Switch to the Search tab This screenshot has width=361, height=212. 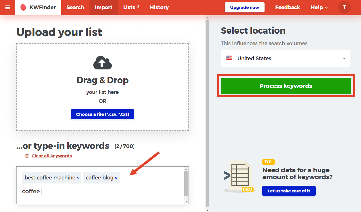coord(75,7)
